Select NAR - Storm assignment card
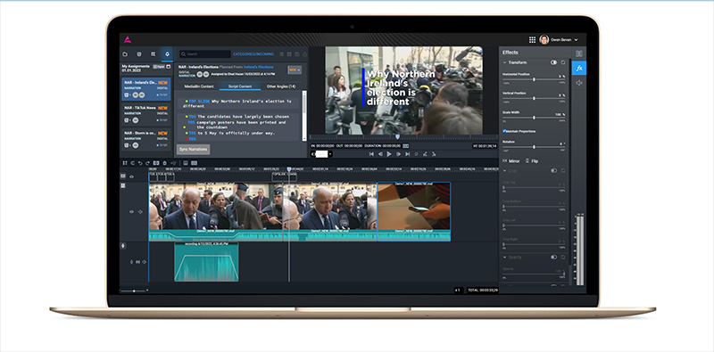714x352 pixels. pyautogui.click(x=146, y=139)
